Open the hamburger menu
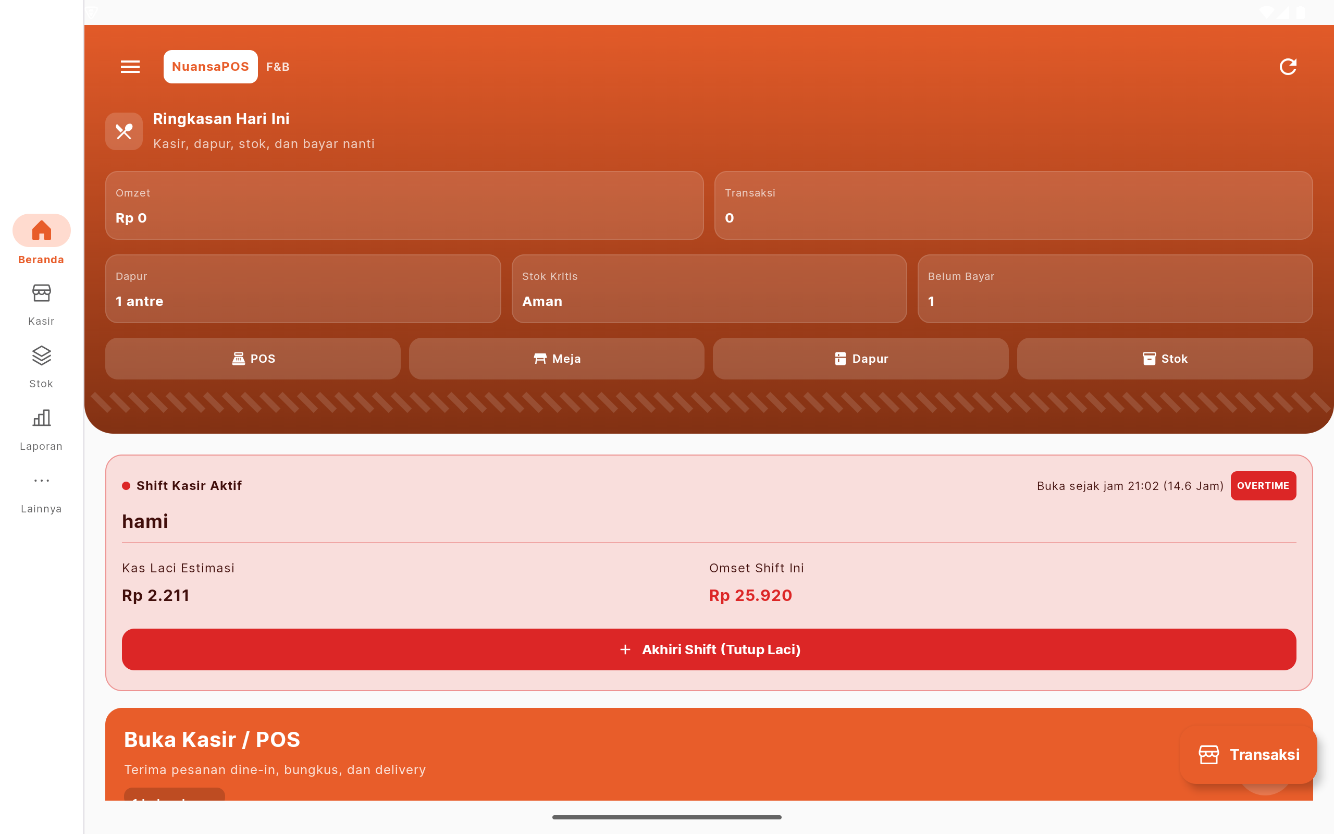Viewport: 1334px width, 834px height. 130,67
